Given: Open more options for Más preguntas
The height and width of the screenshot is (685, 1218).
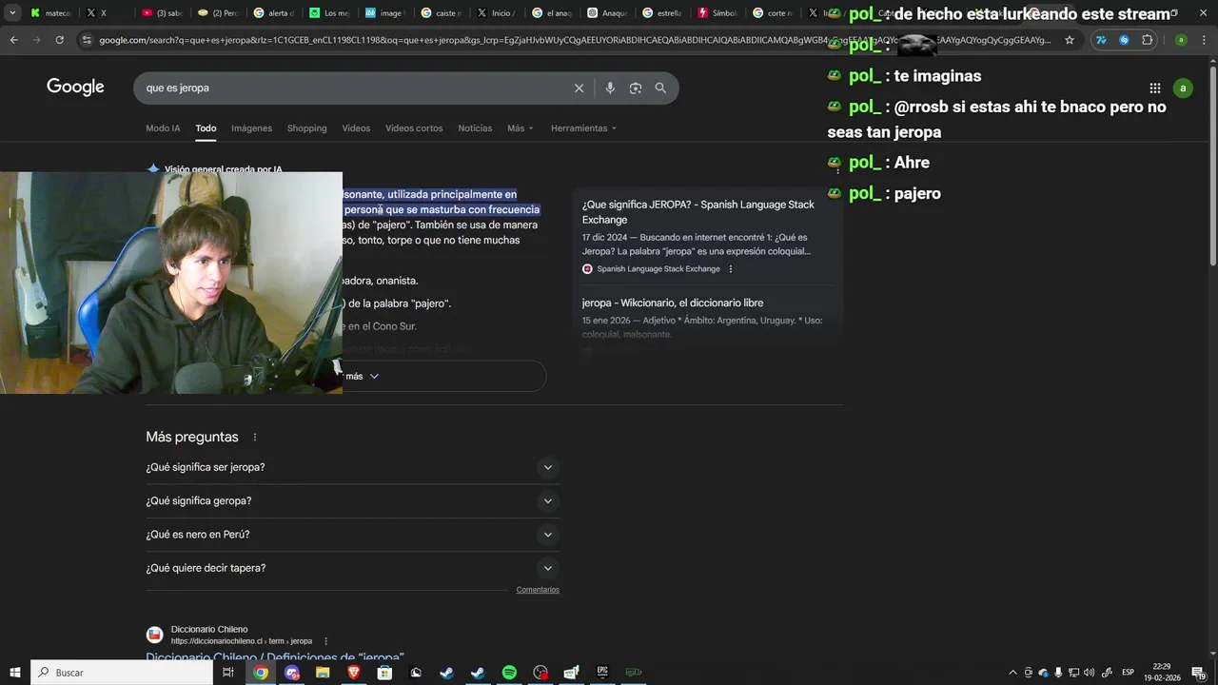Looking at the screenshot, I should (254, 438).
